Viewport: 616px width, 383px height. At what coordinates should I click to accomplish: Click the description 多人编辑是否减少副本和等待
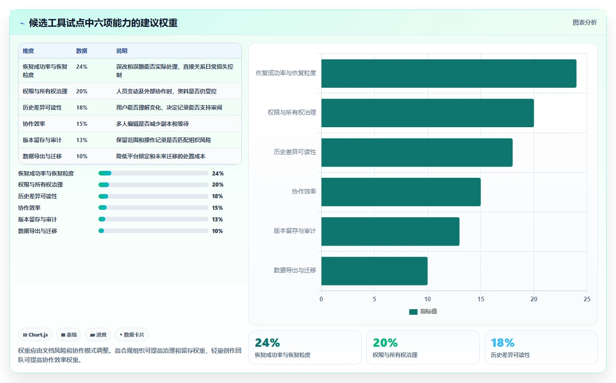click(152, 124)
